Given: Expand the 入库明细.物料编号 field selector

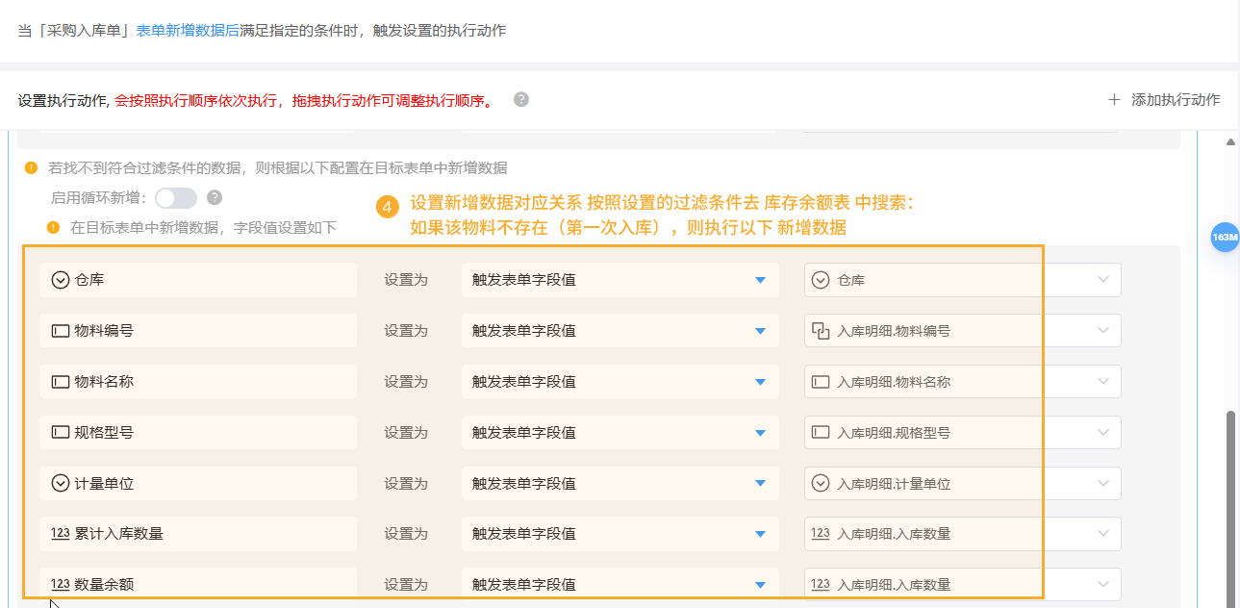Looking at the screenshot, I should [x=962, y=331].
